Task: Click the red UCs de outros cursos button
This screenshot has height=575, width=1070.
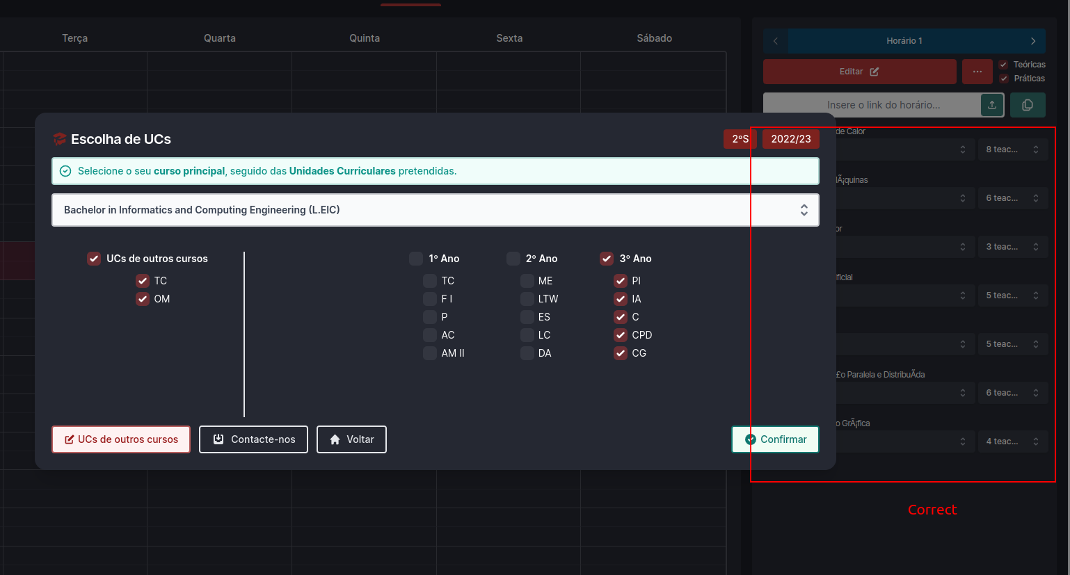Action: [x=121, y=439]
